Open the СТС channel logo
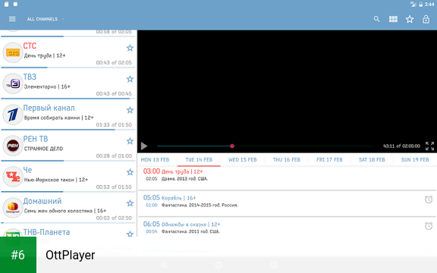The width and height of the screenshot is (437, 273). 13,52
